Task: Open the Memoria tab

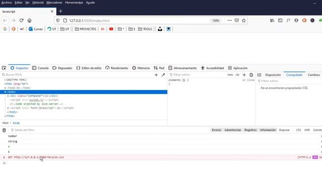Action: coord(141,68)
